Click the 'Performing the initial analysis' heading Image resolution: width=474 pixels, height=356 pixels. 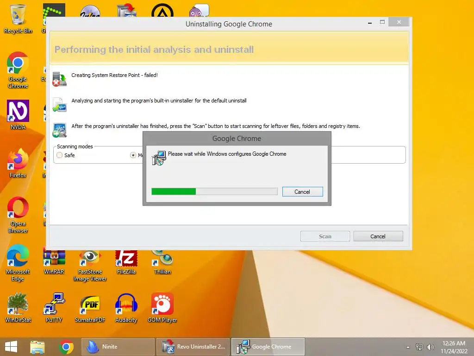[154, 49]
